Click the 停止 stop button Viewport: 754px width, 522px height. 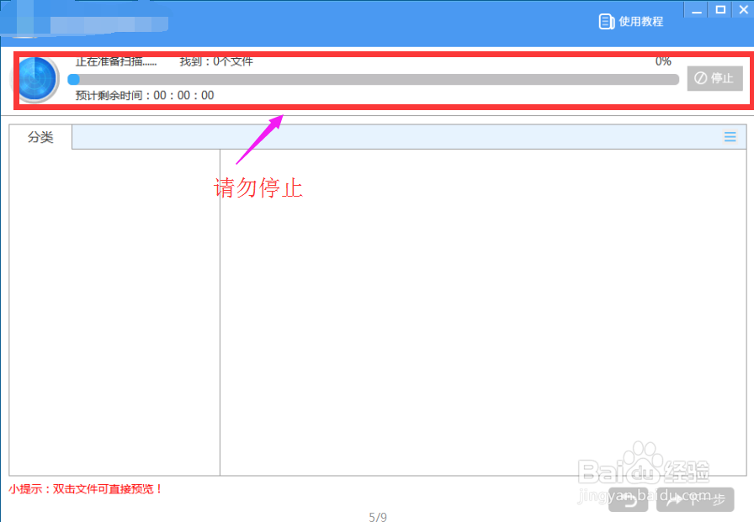point(714,78)
